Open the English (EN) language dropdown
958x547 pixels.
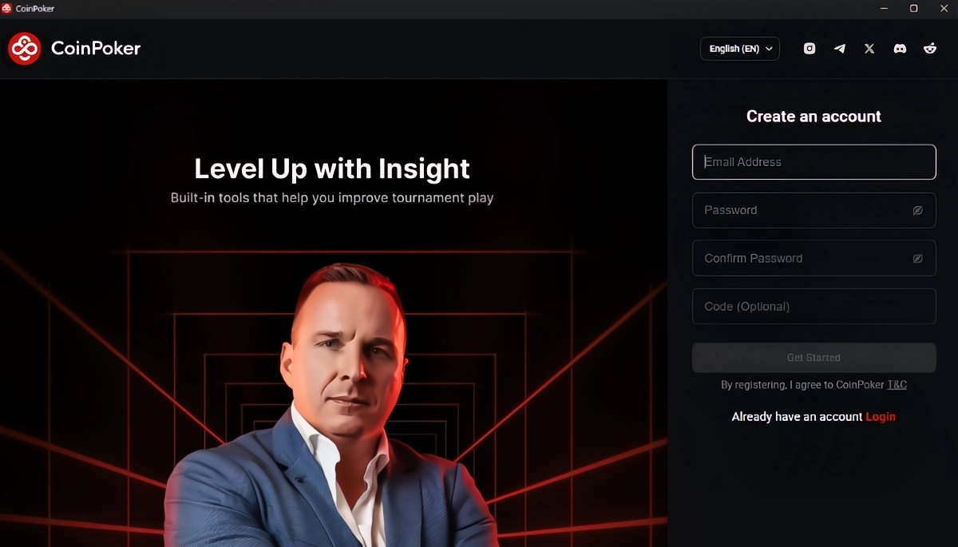[x=740, y=49]
